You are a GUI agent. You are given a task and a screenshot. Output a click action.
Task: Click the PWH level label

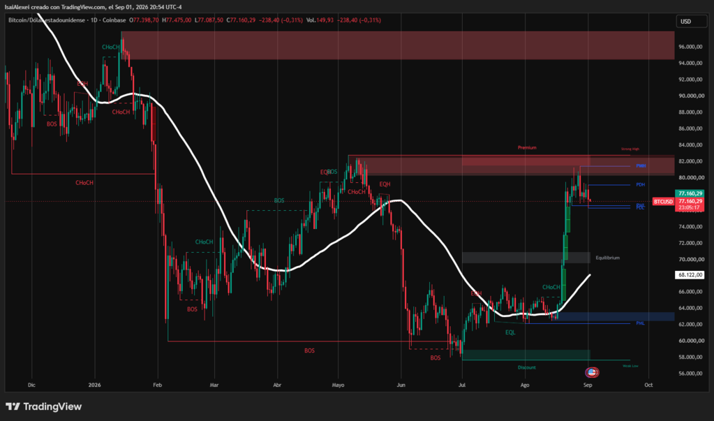pyautogui.click(x=641, y=166)
